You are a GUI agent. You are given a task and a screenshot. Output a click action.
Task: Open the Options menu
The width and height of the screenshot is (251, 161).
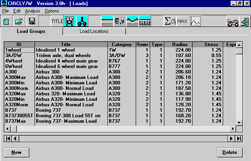point(52,11)
